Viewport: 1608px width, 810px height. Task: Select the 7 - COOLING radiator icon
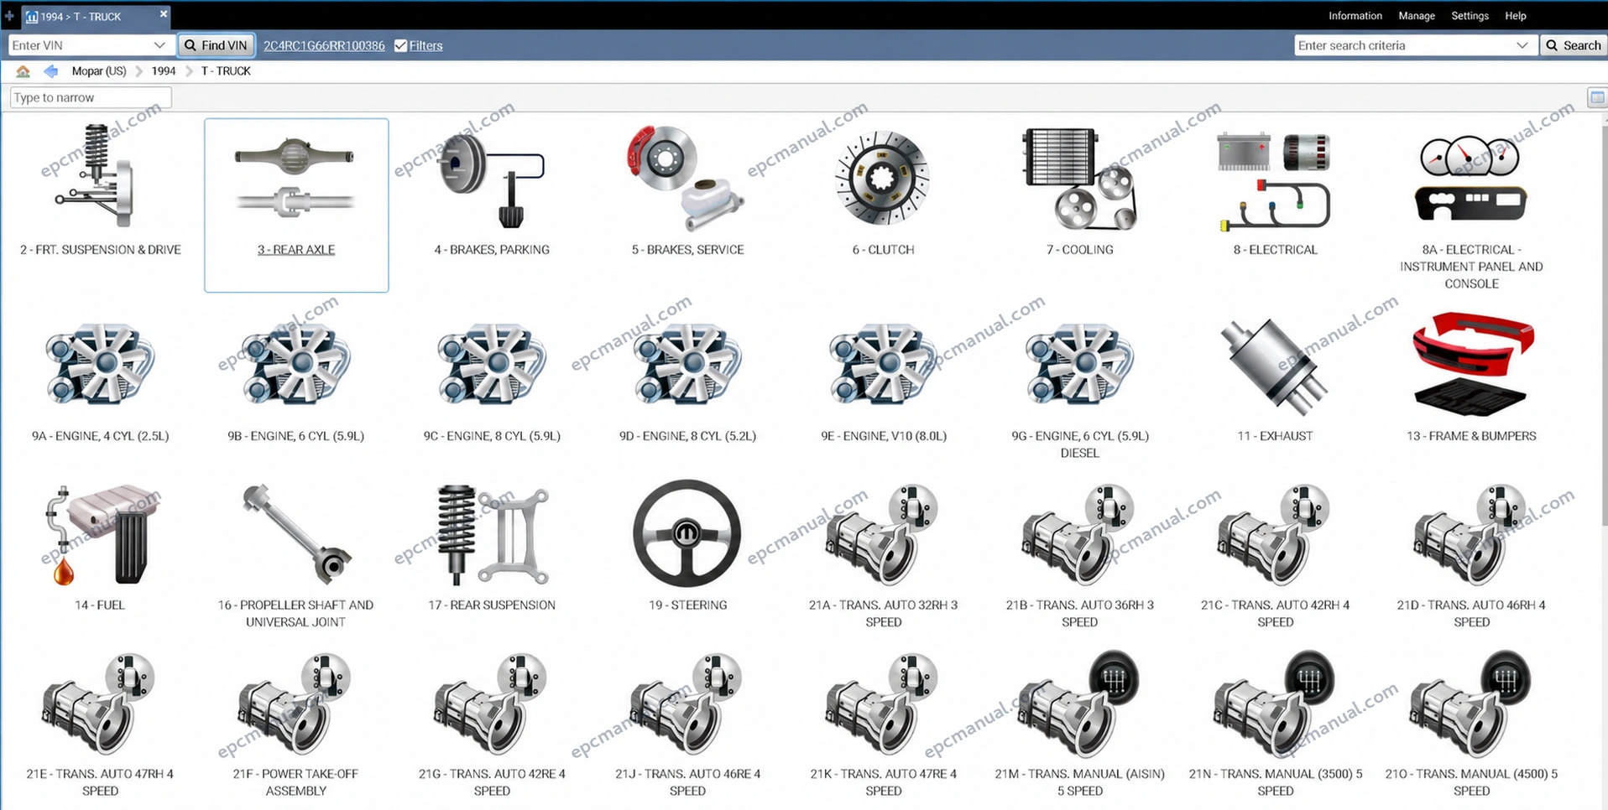click(x=1079, y=178)
